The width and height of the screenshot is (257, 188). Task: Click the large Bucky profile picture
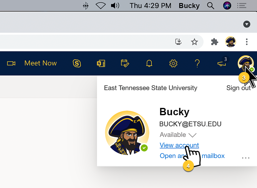[x=127, y=133]
